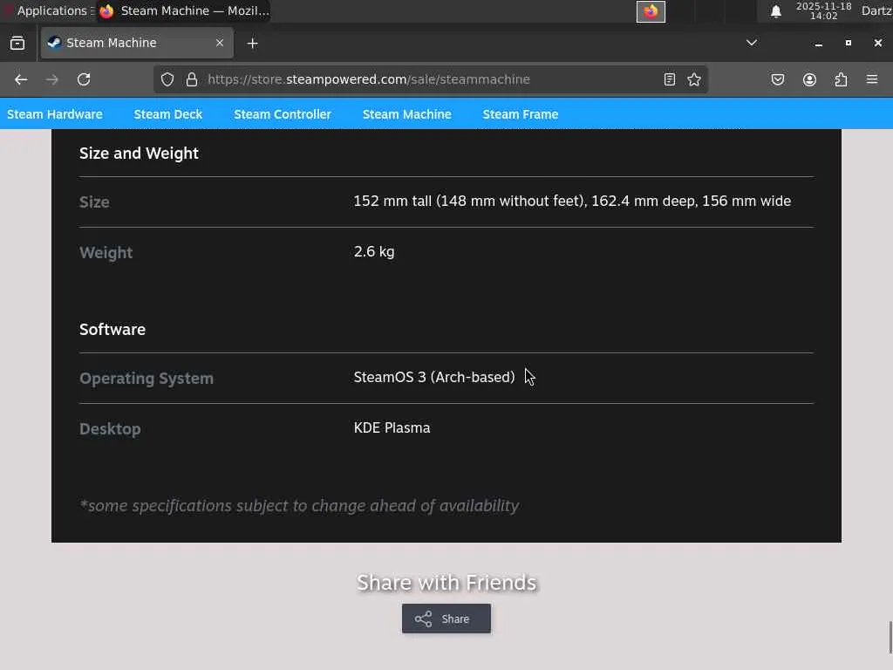
Task: Open the Steam Deck nav item
Action: 168,114
